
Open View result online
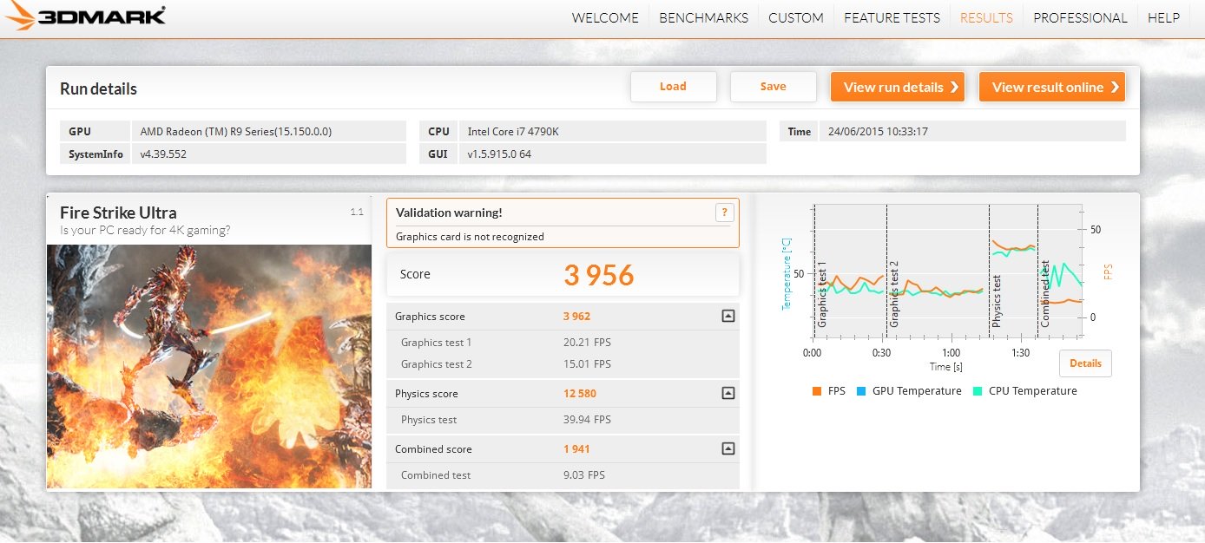click(x=1051, y=87)
